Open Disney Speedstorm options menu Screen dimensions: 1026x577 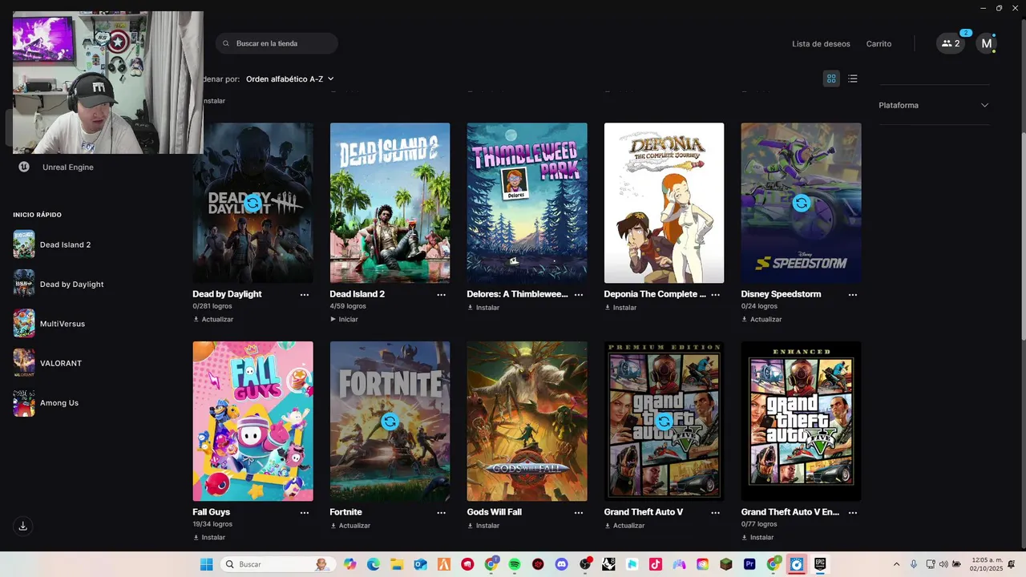pos(853,295)
